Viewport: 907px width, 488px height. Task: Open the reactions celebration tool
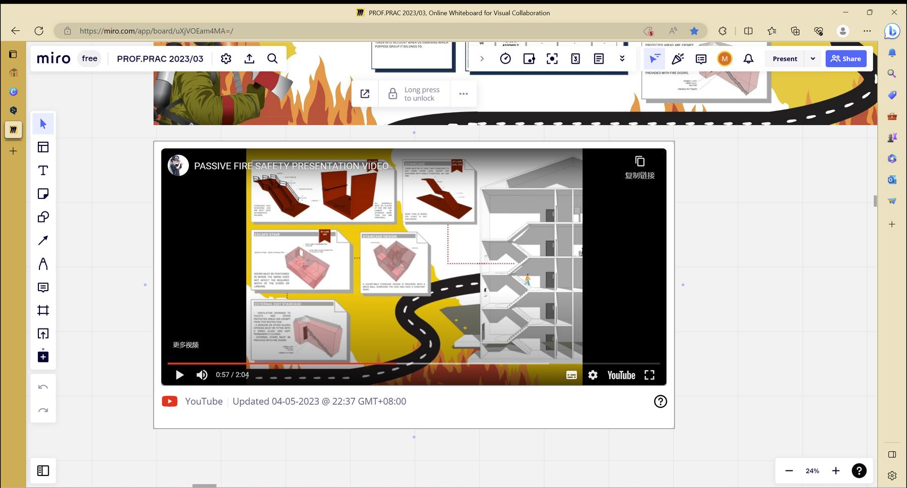[678, 59]
